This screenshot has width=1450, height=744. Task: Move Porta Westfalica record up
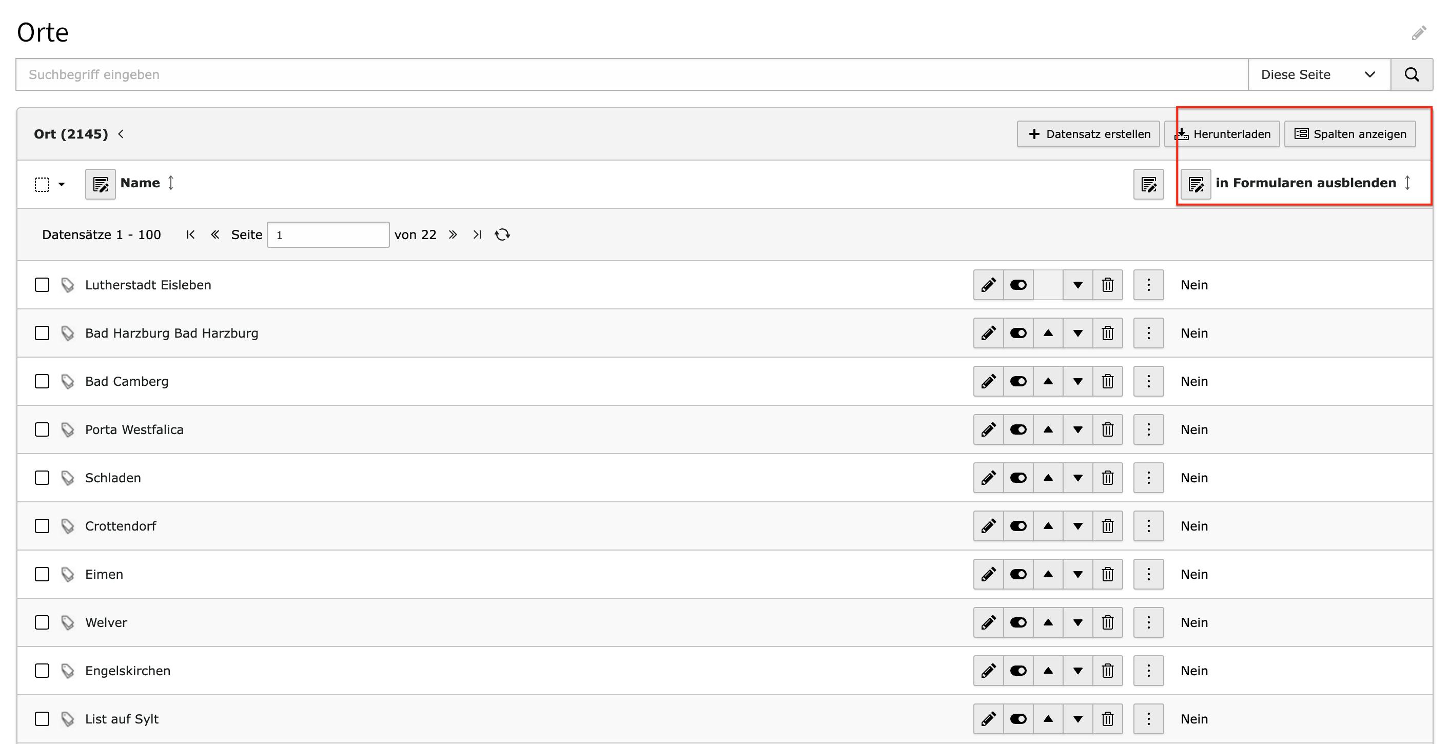(1048, 430)
